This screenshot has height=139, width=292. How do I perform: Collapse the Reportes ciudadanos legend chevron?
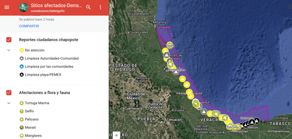click(9, 50)
